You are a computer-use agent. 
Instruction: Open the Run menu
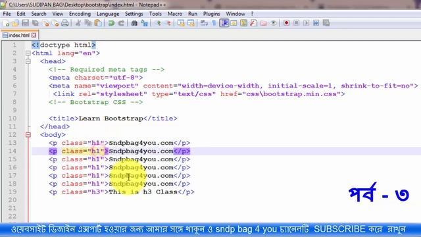(193, 14)
